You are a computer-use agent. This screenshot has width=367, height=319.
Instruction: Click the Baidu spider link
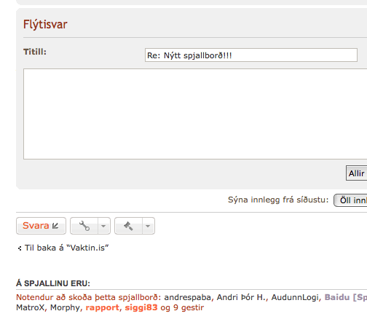click(x=346, y=297)
